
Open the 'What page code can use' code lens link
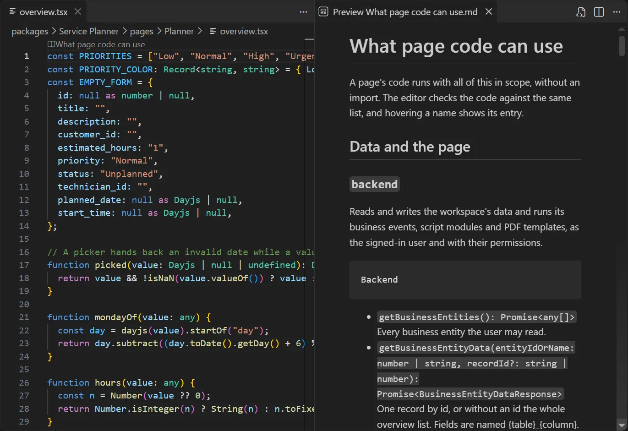click(100, 44)
